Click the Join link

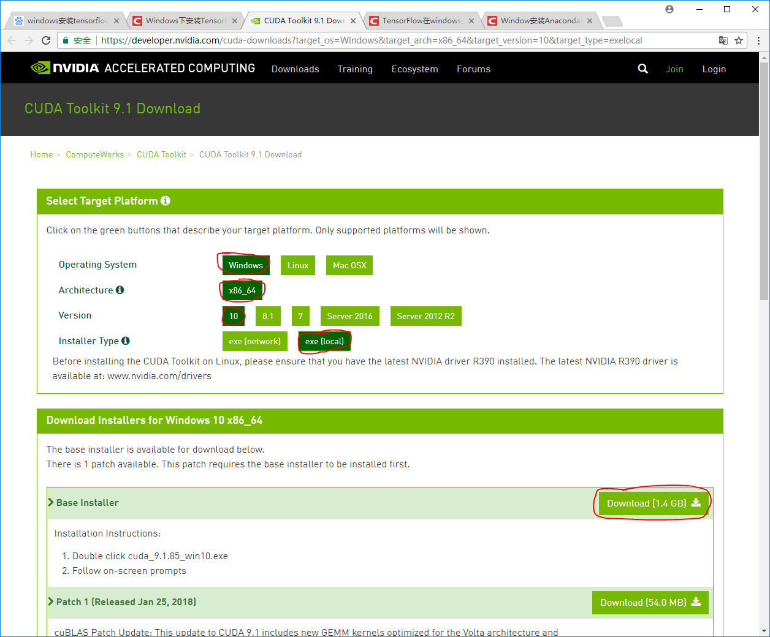tap(674, 69)
